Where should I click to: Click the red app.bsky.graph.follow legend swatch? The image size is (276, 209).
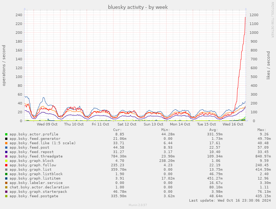pyautogui.click(x=6, y=165)
